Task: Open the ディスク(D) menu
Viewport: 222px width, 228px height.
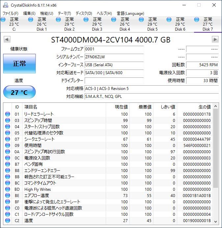Action: pos(84,14)
